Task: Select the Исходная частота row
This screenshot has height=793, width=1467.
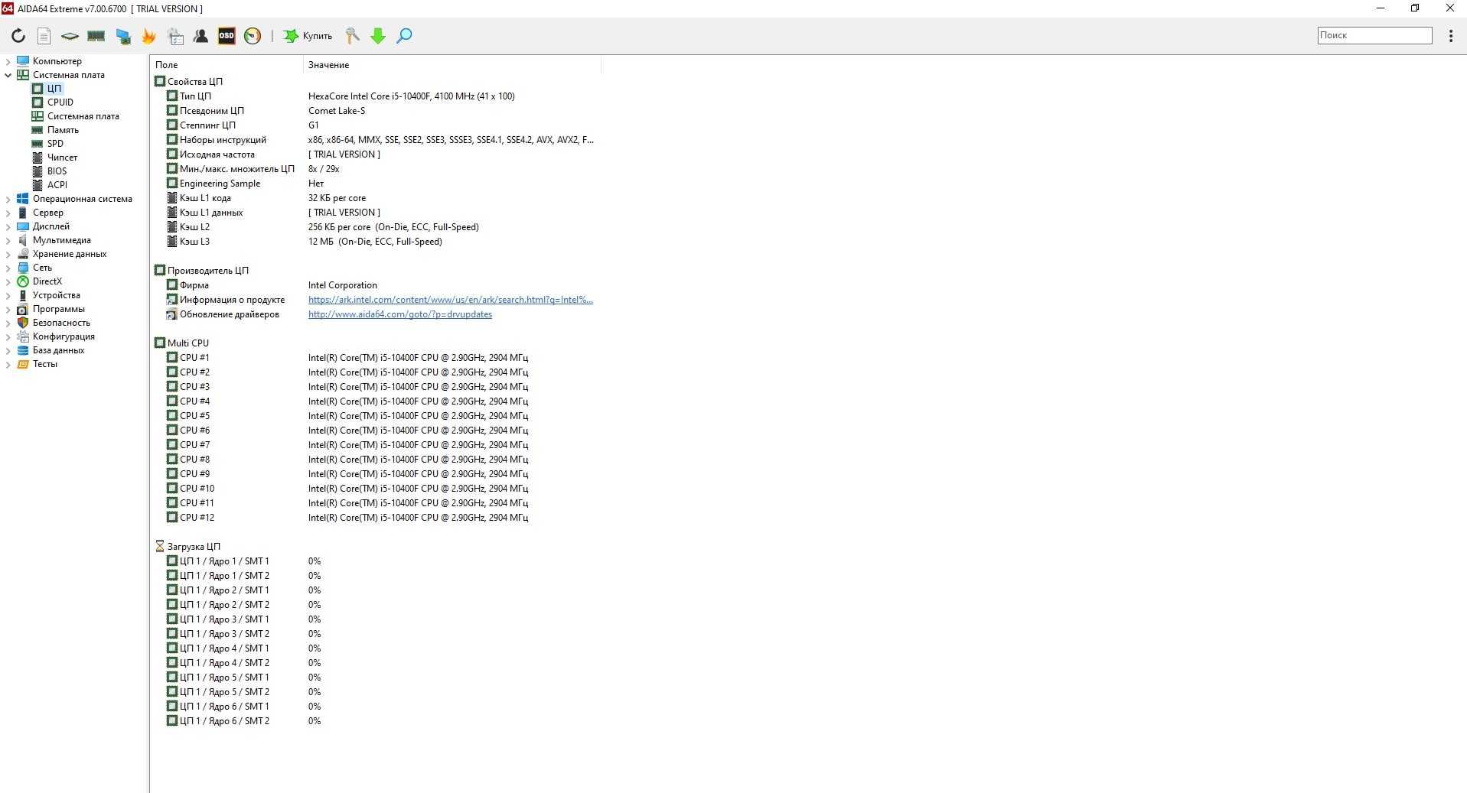Action: [375, 154]
